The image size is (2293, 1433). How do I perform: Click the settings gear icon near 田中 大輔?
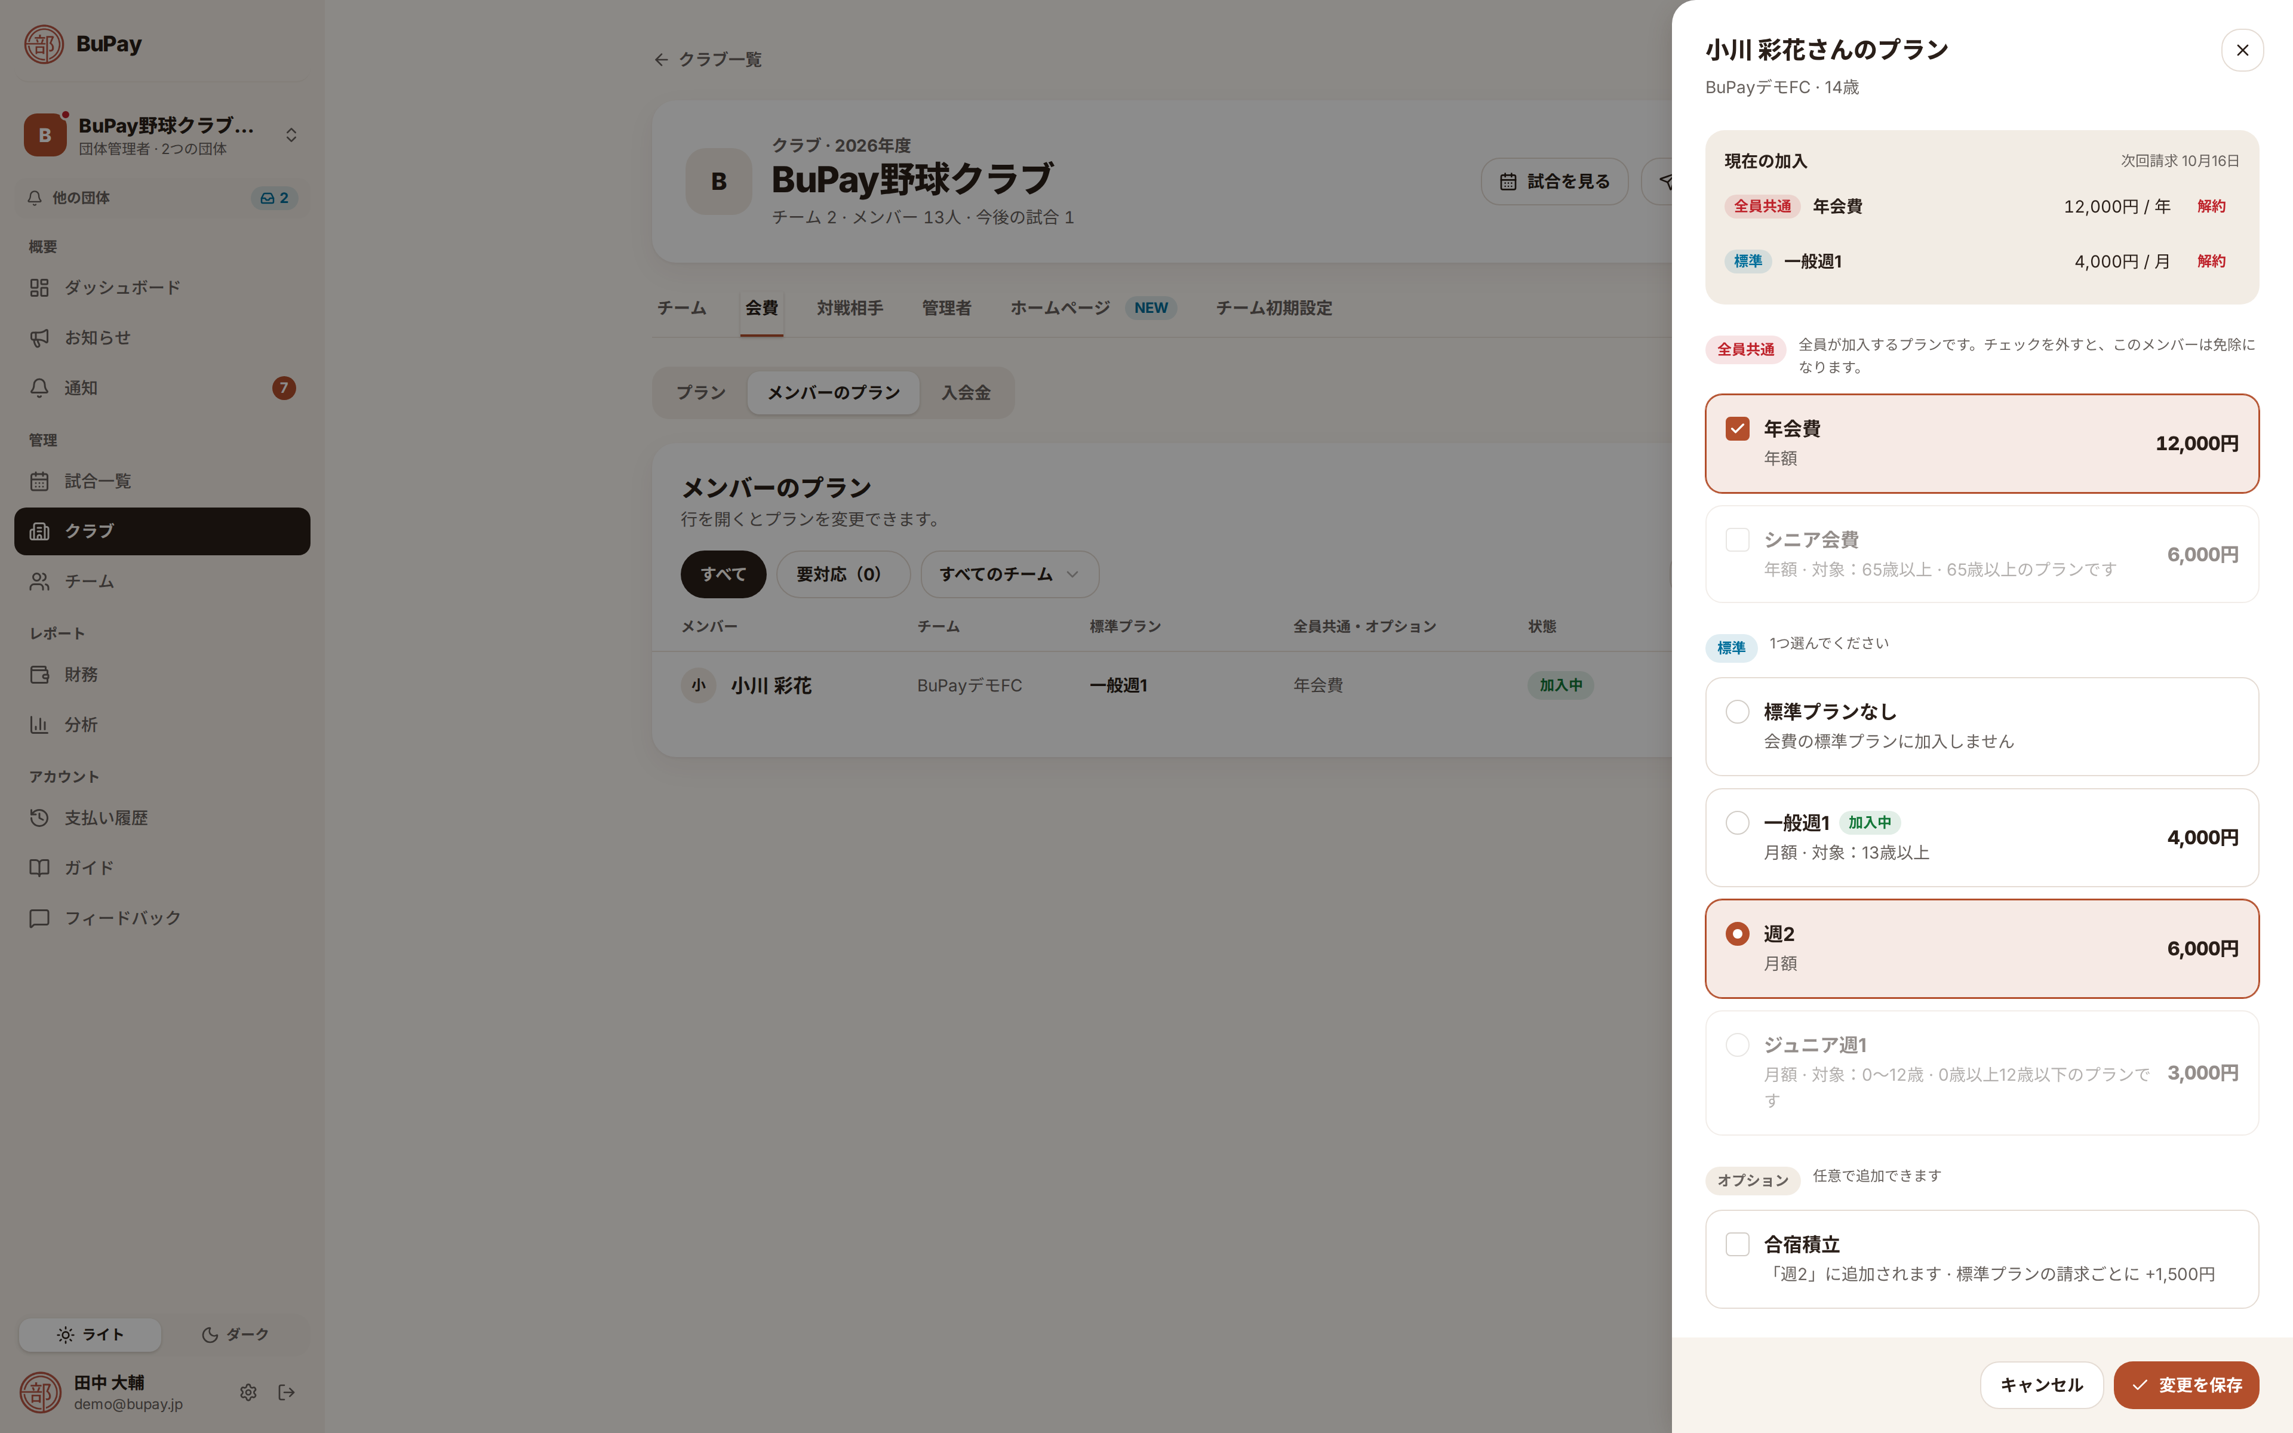248,1391
